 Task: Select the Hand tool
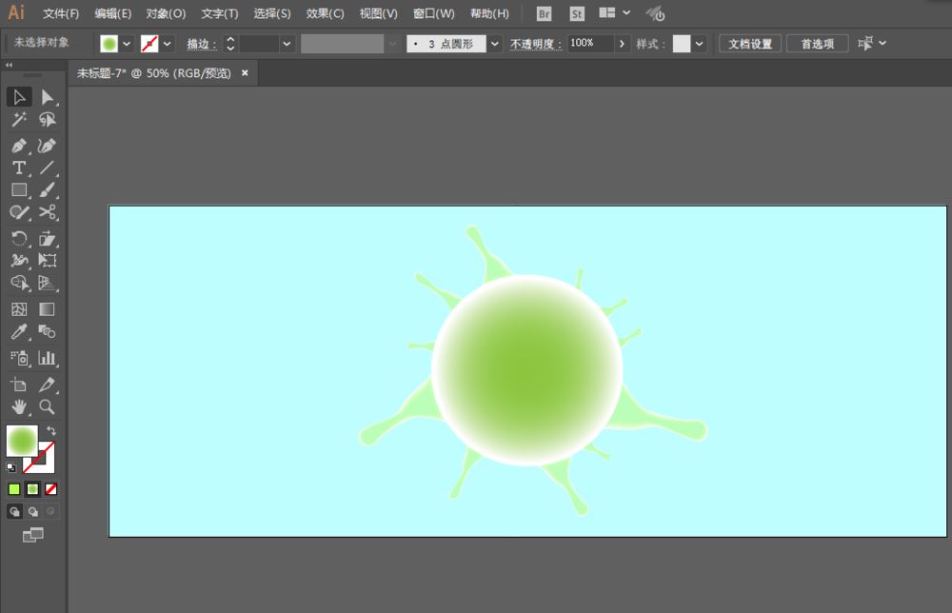click(x=18, y=407)
